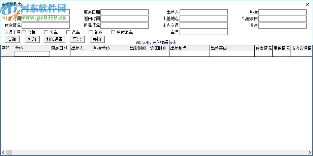The width and height of the screenshot is (313, 156).
Task: Focus the 返回时间 input box
Action: point(125,19)
